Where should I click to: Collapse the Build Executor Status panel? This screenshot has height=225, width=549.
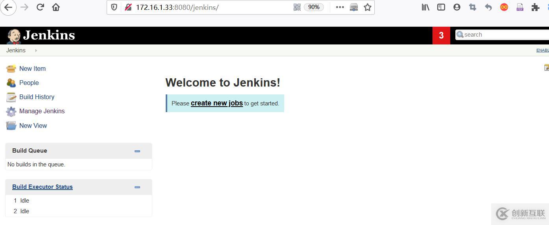pos(137,187)
